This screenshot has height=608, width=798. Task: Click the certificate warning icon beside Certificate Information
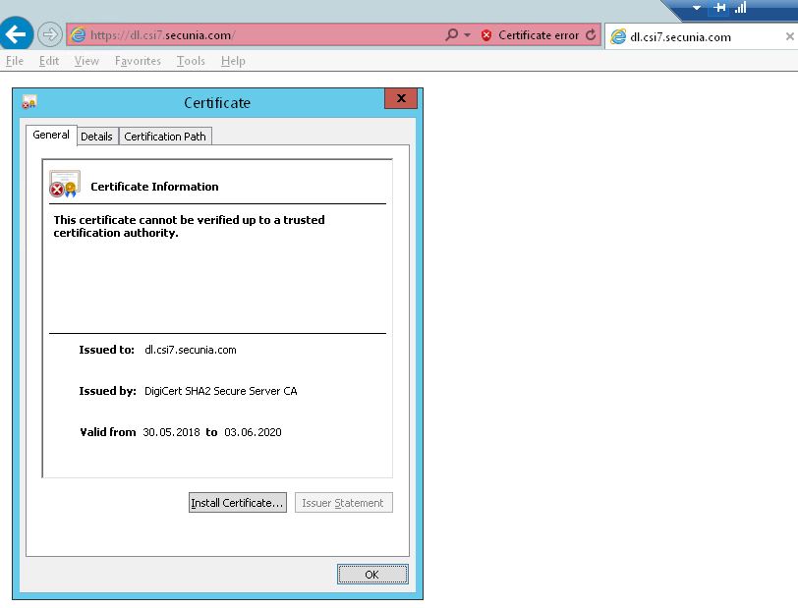(65, 185)
